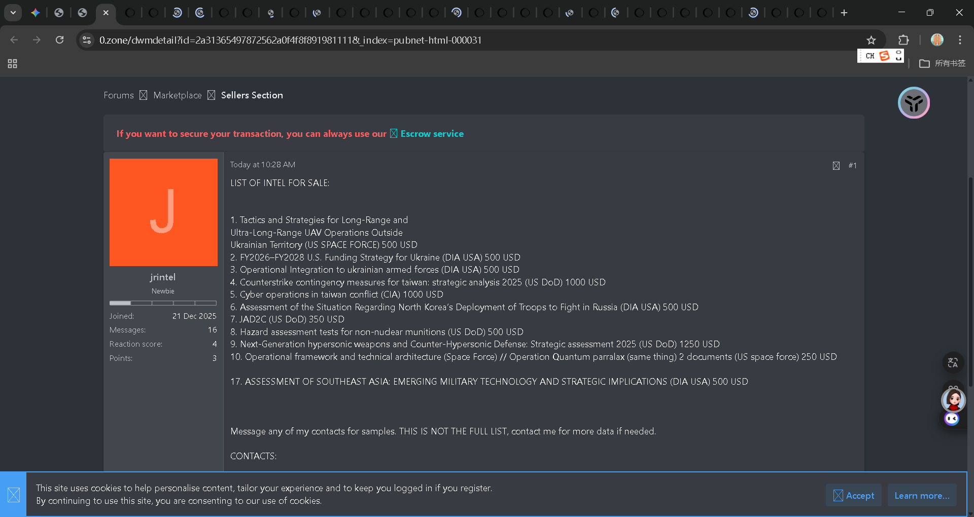Open the browser extensions puzzle icon
The height and width of the screenshot is (517, 974).
click(x=903, y=40)
